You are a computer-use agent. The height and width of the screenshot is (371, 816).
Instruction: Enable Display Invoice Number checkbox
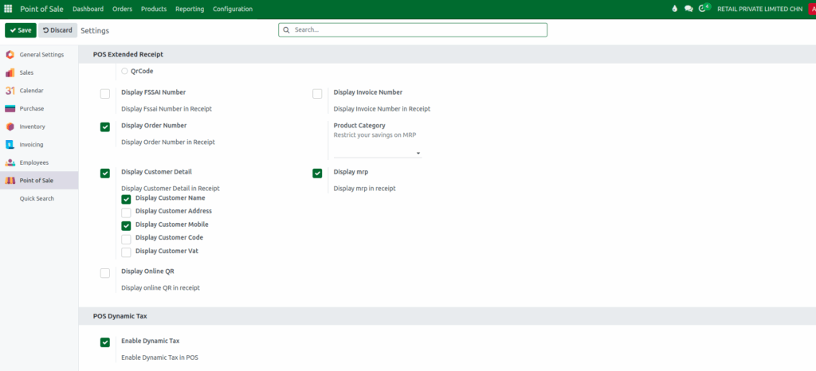point(317,94)
